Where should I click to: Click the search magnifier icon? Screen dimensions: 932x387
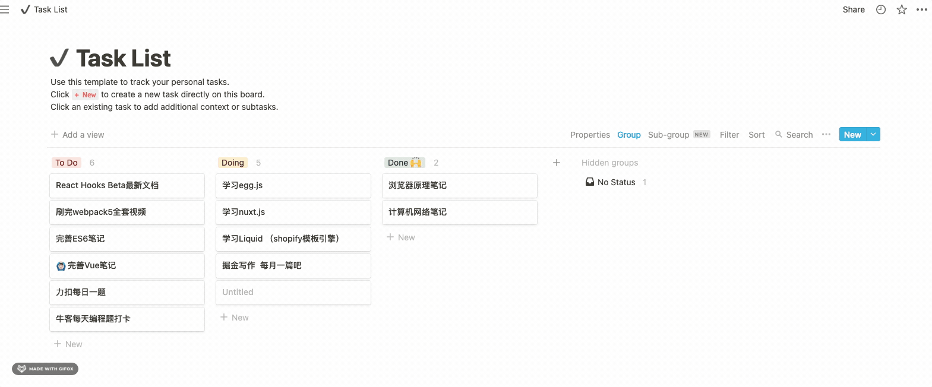point(779,135)
